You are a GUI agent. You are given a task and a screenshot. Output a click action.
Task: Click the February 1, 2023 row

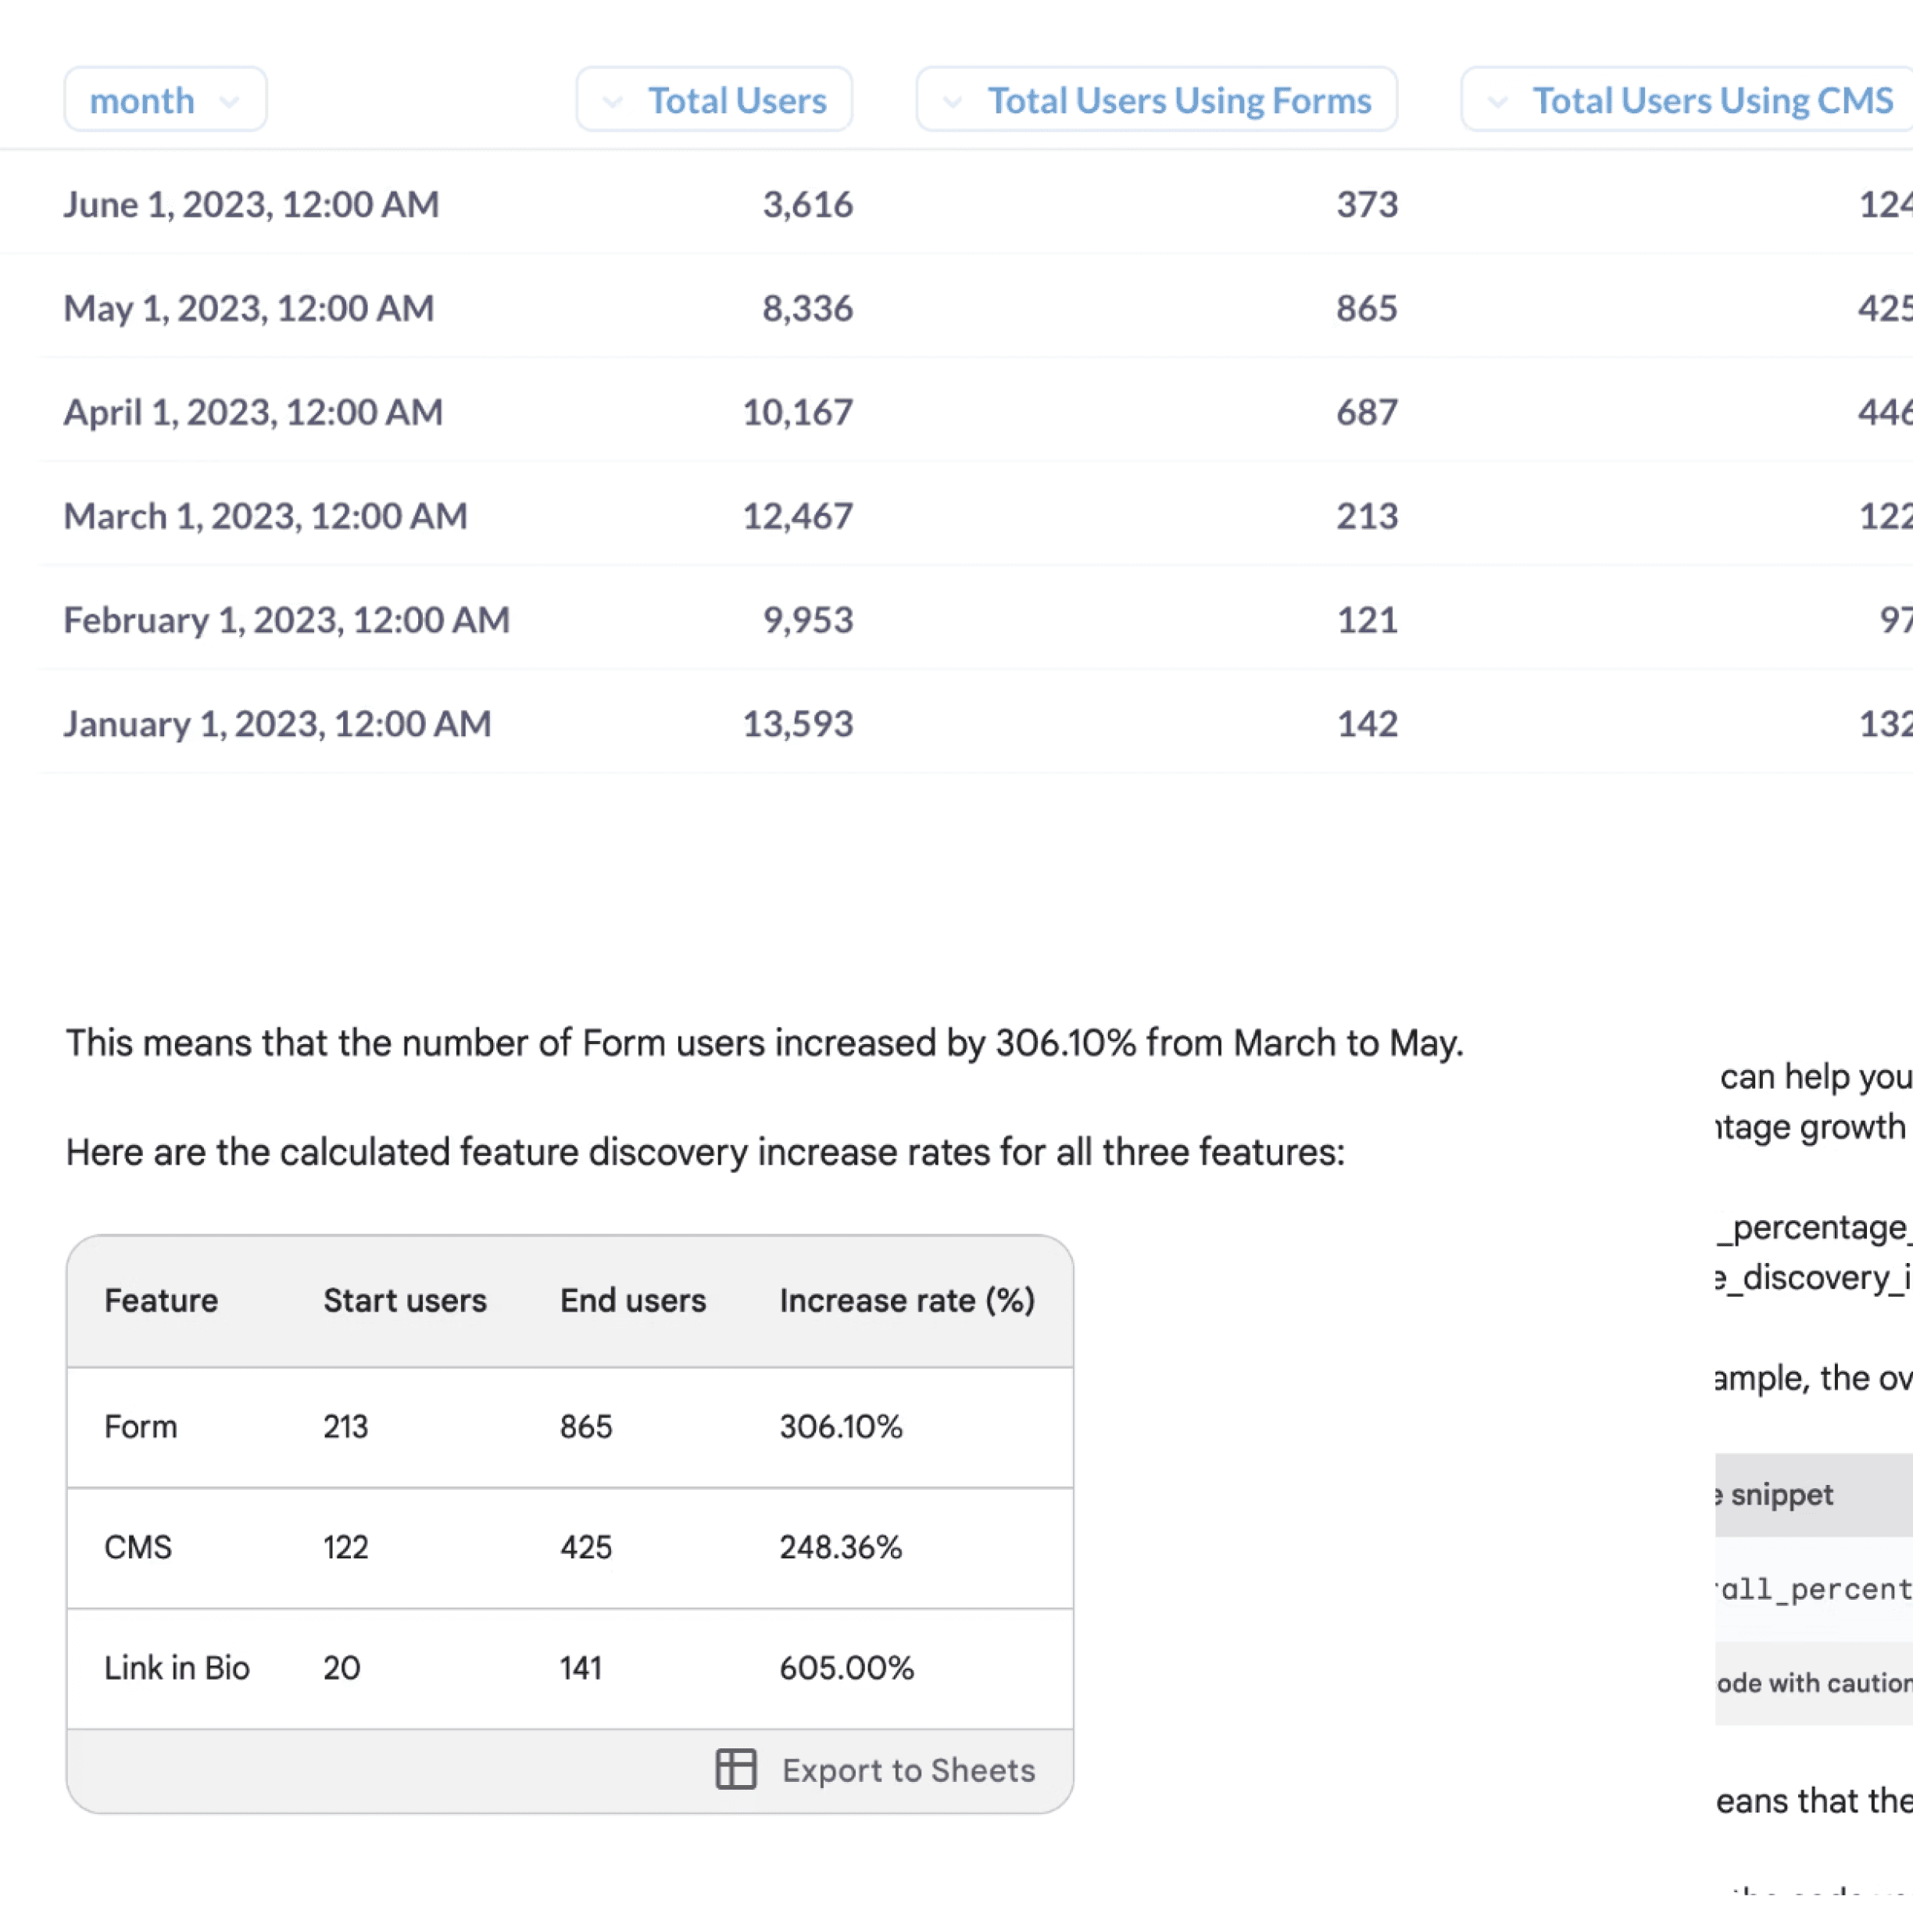[x=286, y=620]
